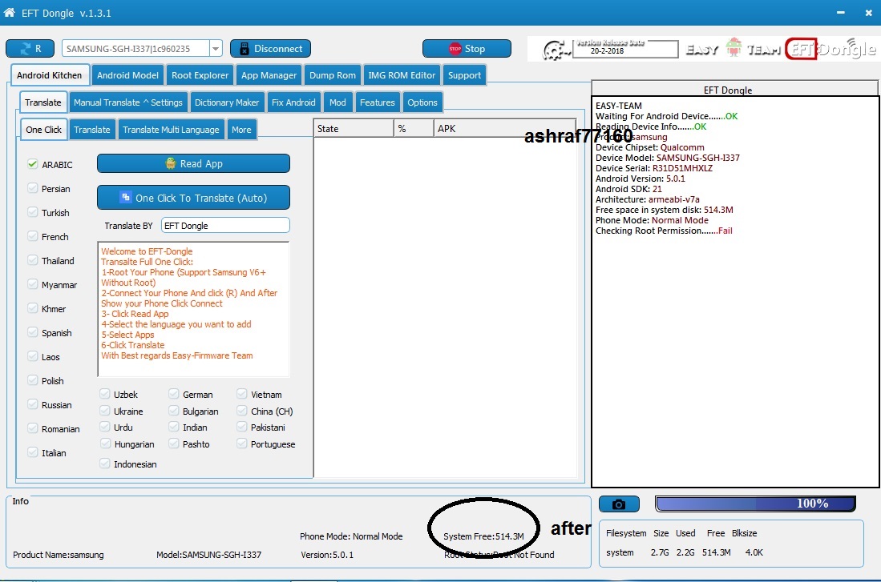The width and height of the screenshot is (881, 582).
Task: Click the device name combo box text
Action: click(x=136, y=49)
